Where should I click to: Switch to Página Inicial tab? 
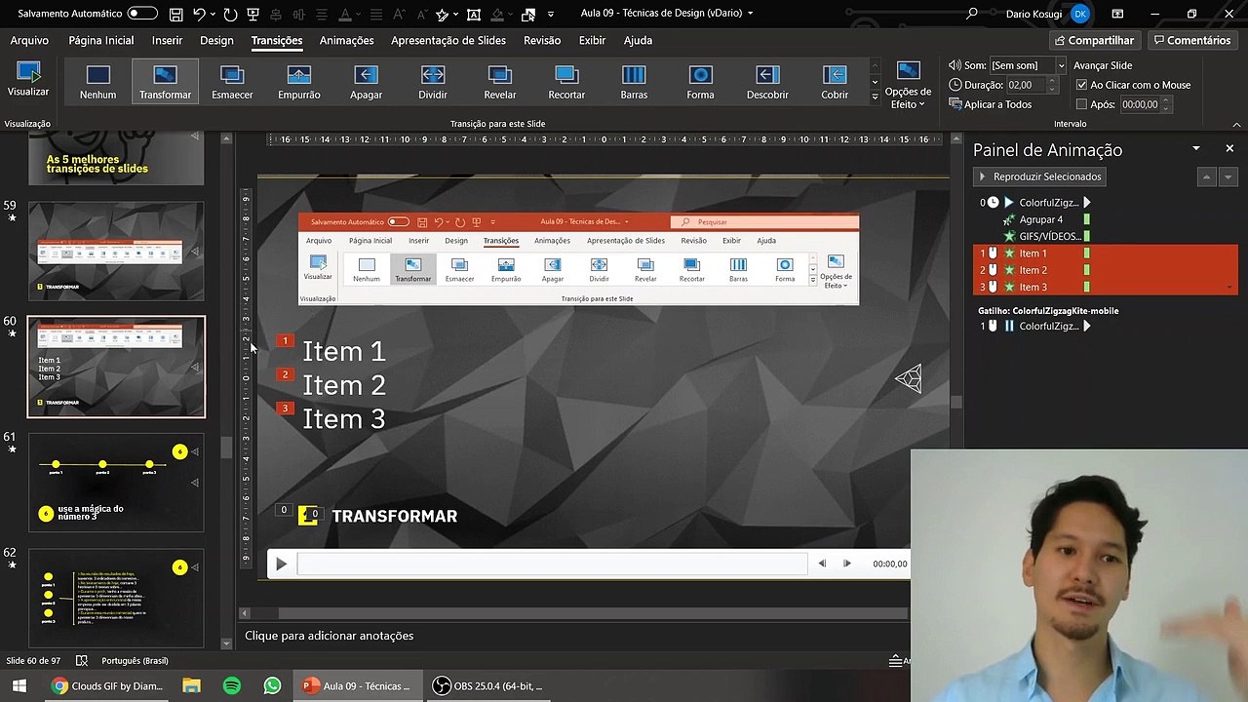click(x=101, y=40)
